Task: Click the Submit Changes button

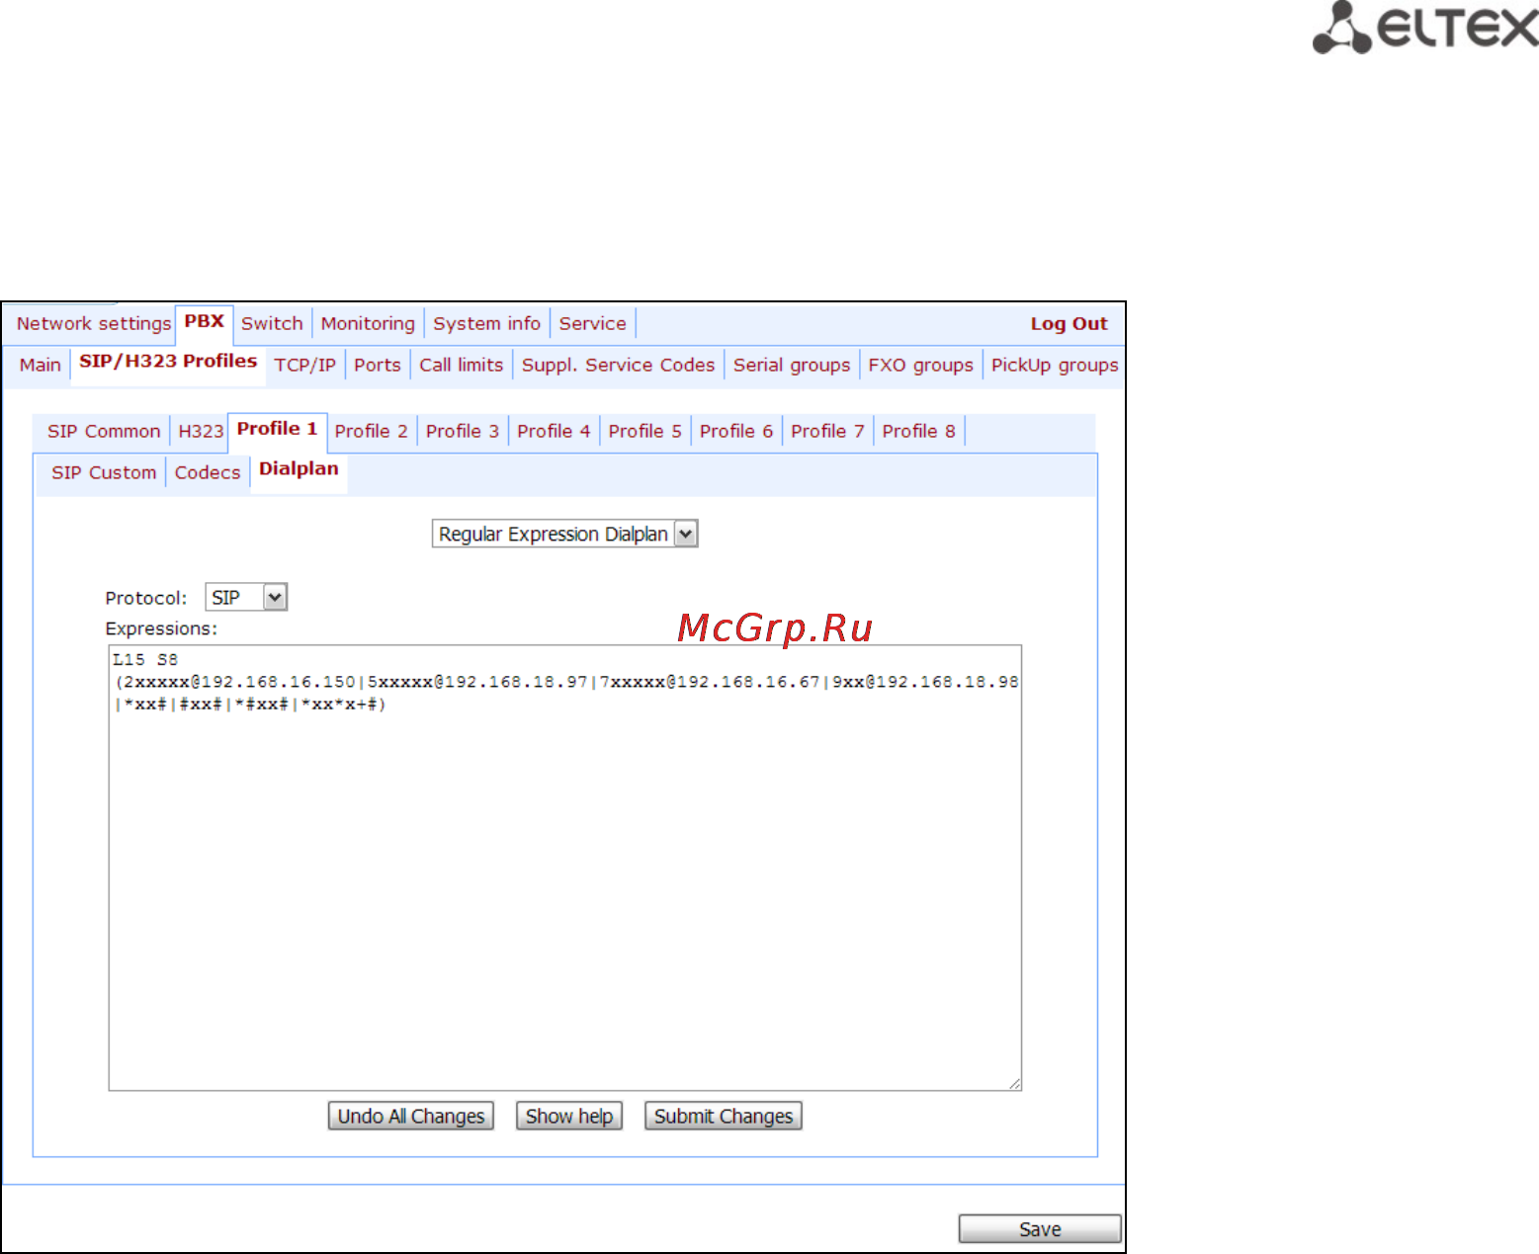Action: pos(724,1116)
